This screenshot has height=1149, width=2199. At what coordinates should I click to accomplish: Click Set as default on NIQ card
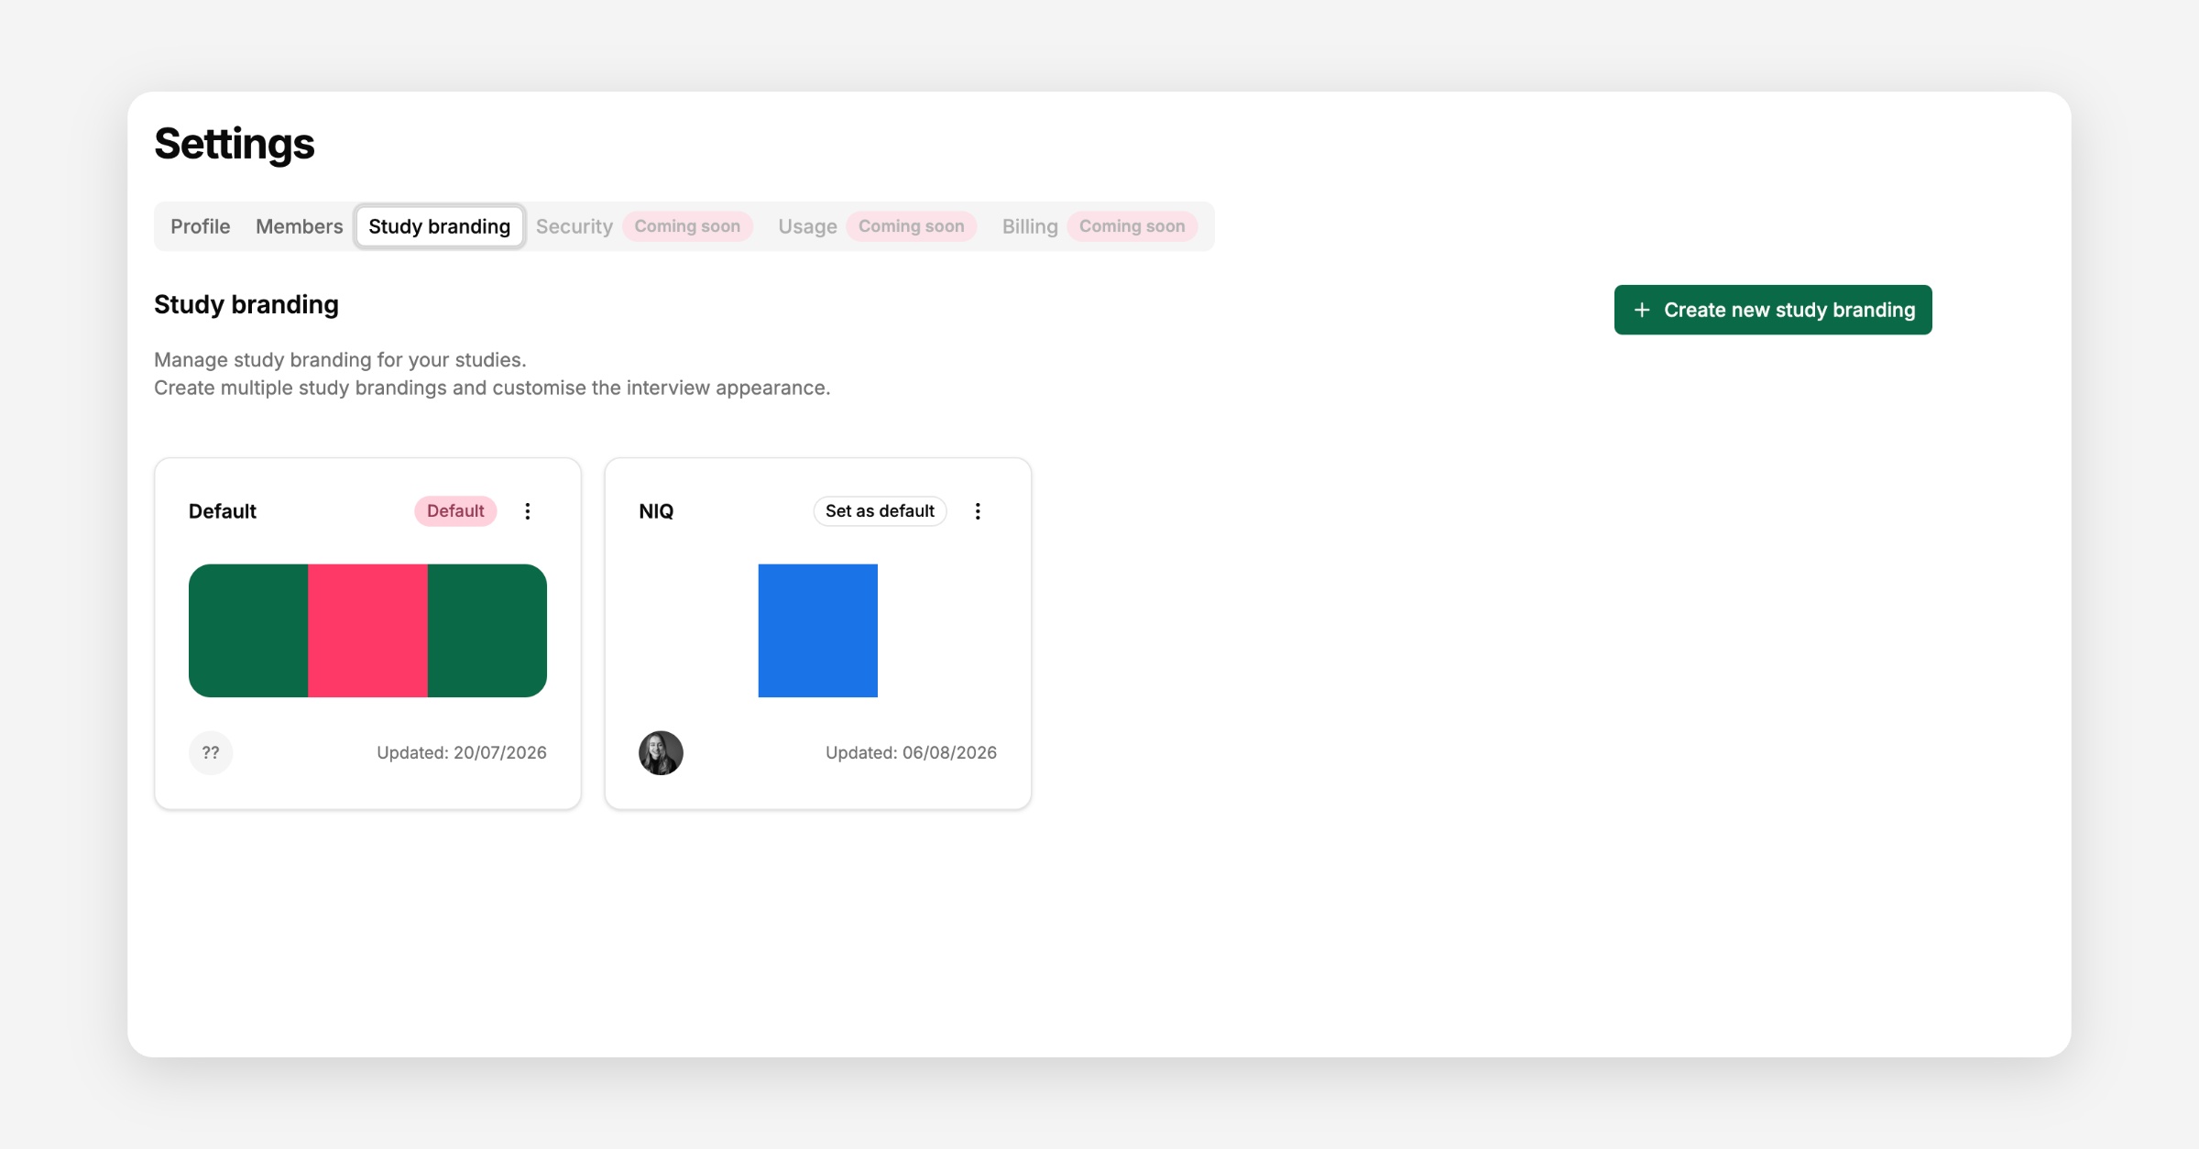880,511
